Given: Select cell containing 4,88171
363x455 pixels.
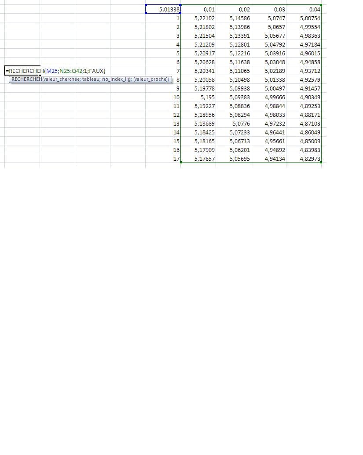Looking at the screenshot, I should 304,115.
